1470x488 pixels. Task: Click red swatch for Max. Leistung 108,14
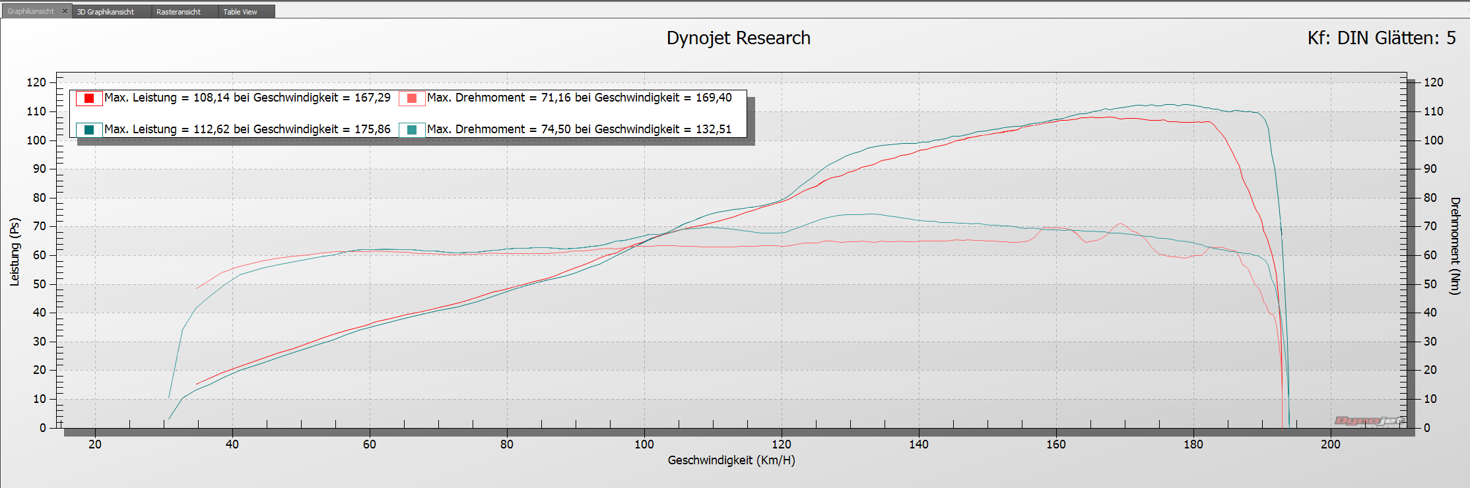pyautogui.click(x=89, y=98)
